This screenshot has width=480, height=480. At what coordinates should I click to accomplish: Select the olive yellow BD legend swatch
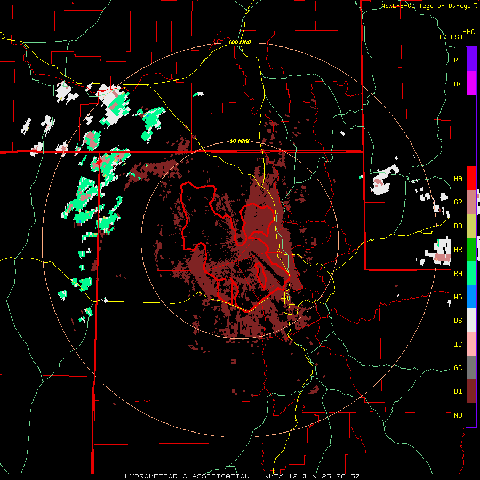471,226
